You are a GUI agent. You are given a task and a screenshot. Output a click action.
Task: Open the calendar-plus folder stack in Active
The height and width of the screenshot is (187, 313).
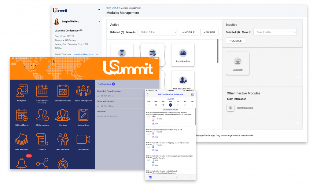click(153, 50)
